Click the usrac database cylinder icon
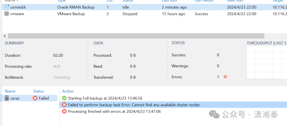 point(7,98)
